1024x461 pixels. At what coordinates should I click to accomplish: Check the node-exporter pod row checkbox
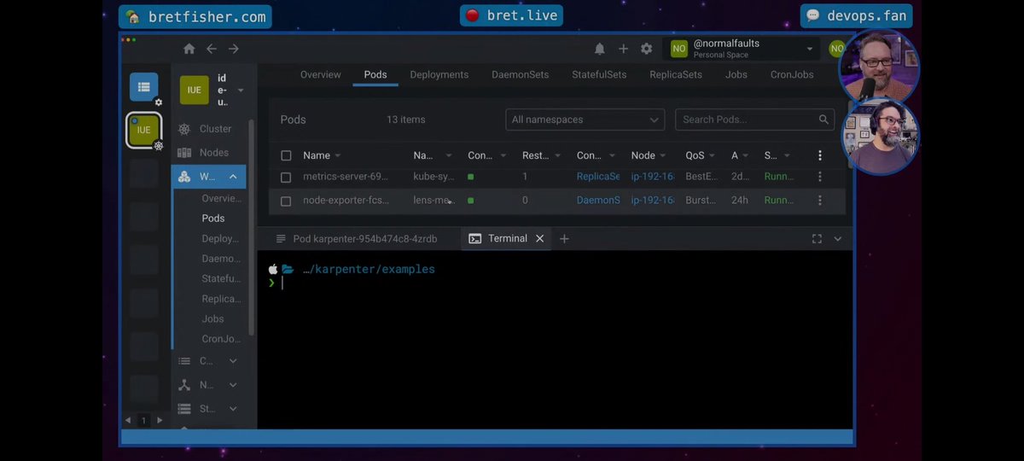point(286,201)
